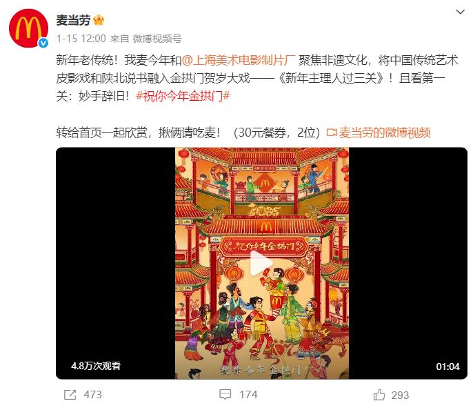Visit the @上海美术电影制片厂 mention
This screenshot has width=473, height=410.
[x=238, y=60]
